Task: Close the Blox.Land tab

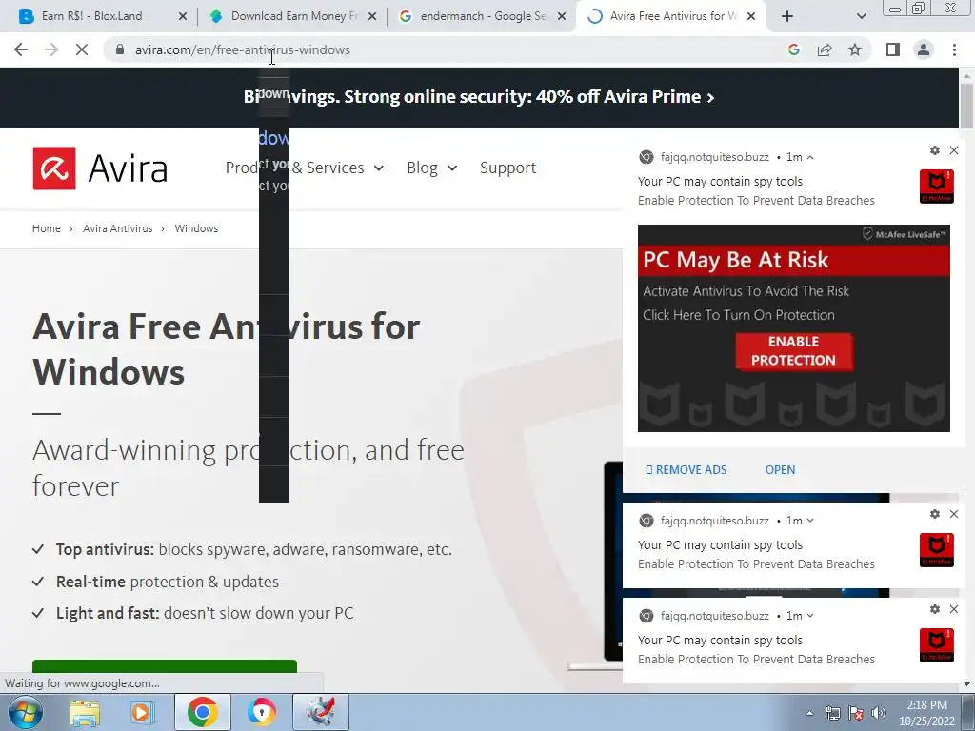Action: (183, 16)
